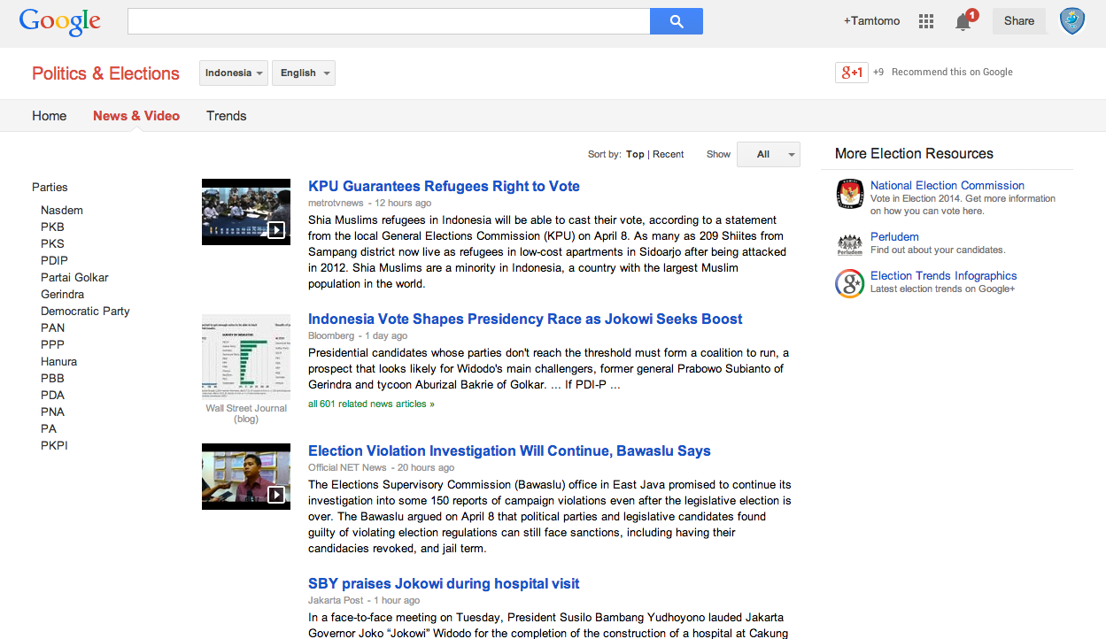The image size is (1106, 639).
Task: Open the +Tamtomo profile link
Action: point(871,21)
